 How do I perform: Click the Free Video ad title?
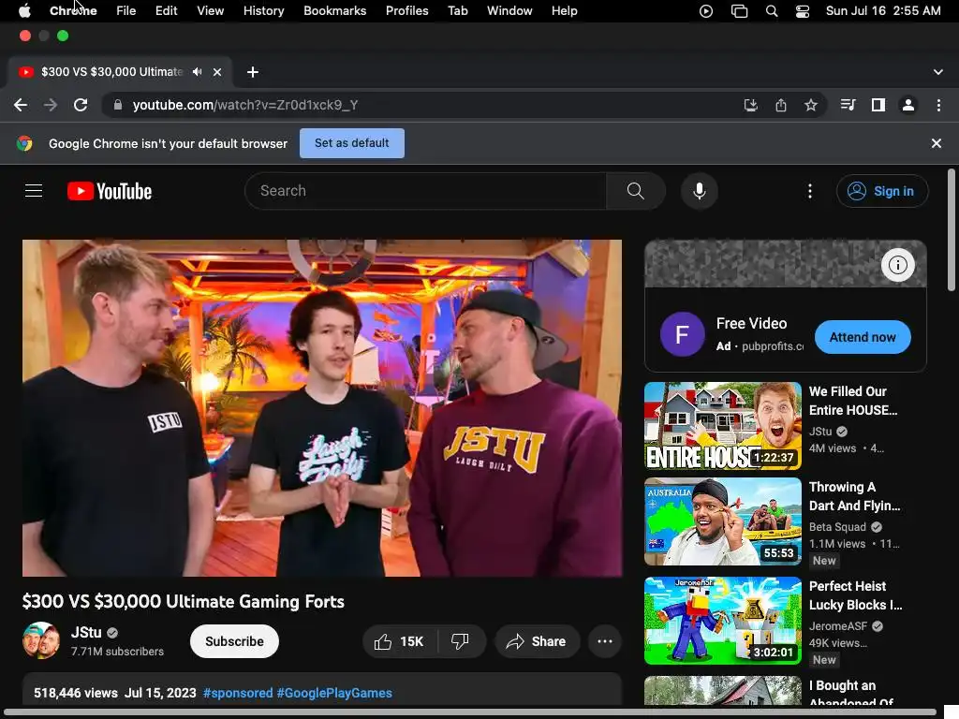point(752,323)
